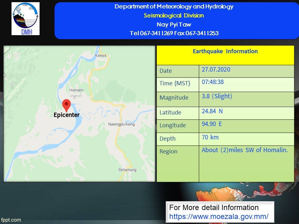Select the Homalin town label on the map

pyautogui.click(x=76, y=90)
